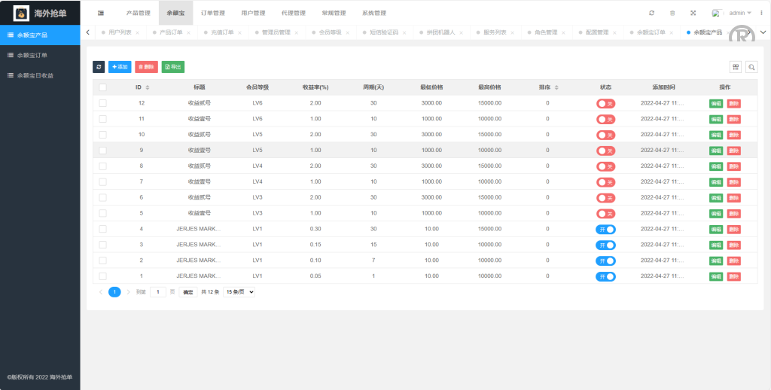
Task: Expand the tab list chevron at far right
Action: pos(763,32)
